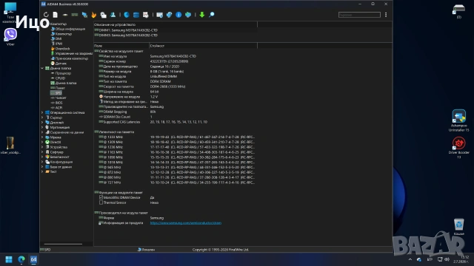Open the Recycle Bin desktop icon
474x266 pixels.
458,227
